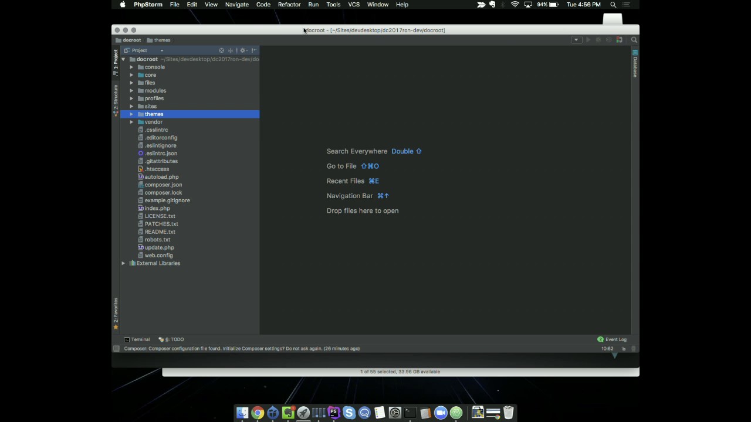
Task: Select composer.json in project tree
Action: pyautogui.click(x=163, y=185)
